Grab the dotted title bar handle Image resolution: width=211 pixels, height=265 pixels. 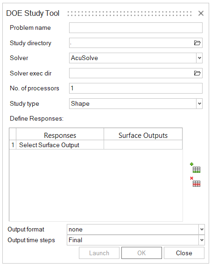(x=130, y=14)
